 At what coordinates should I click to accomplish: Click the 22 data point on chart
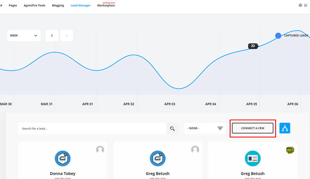pos(253,46)
